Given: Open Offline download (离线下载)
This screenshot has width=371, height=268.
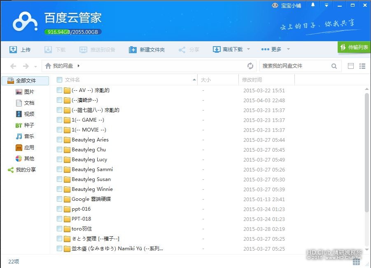Looking at the screenshot, I should click(x=228, y=49).
